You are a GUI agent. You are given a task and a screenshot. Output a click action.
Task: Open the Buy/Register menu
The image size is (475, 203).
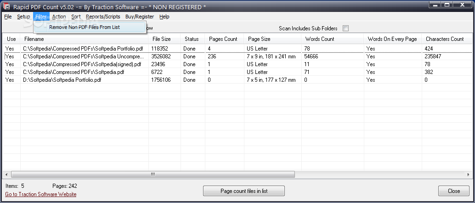pyautogui.click(x=140, y=17)
